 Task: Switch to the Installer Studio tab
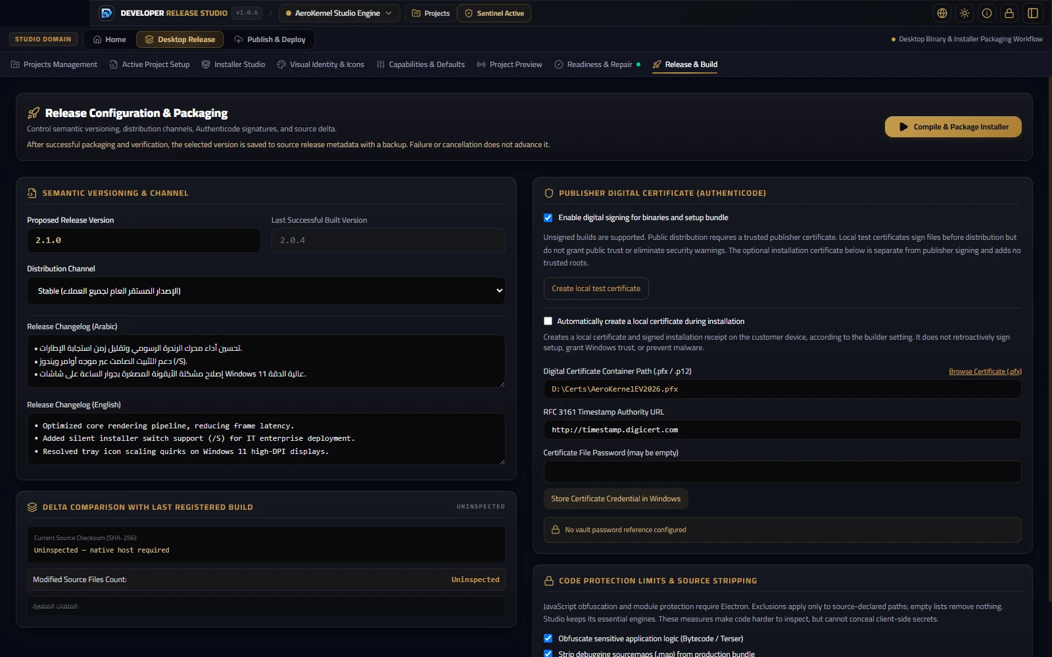pos(233,64)
